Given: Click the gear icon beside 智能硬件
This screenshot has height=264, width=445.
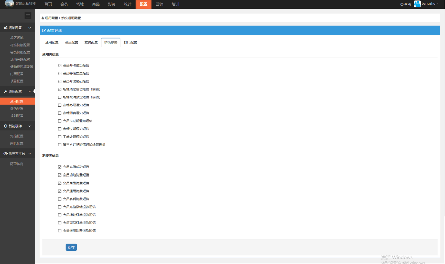Looking at the screenshot, I should 5,126.
